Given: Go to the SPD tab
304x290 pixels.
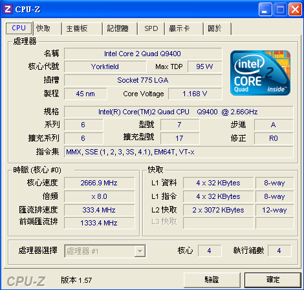Looking at the screenshot, I should coord(151,28).
